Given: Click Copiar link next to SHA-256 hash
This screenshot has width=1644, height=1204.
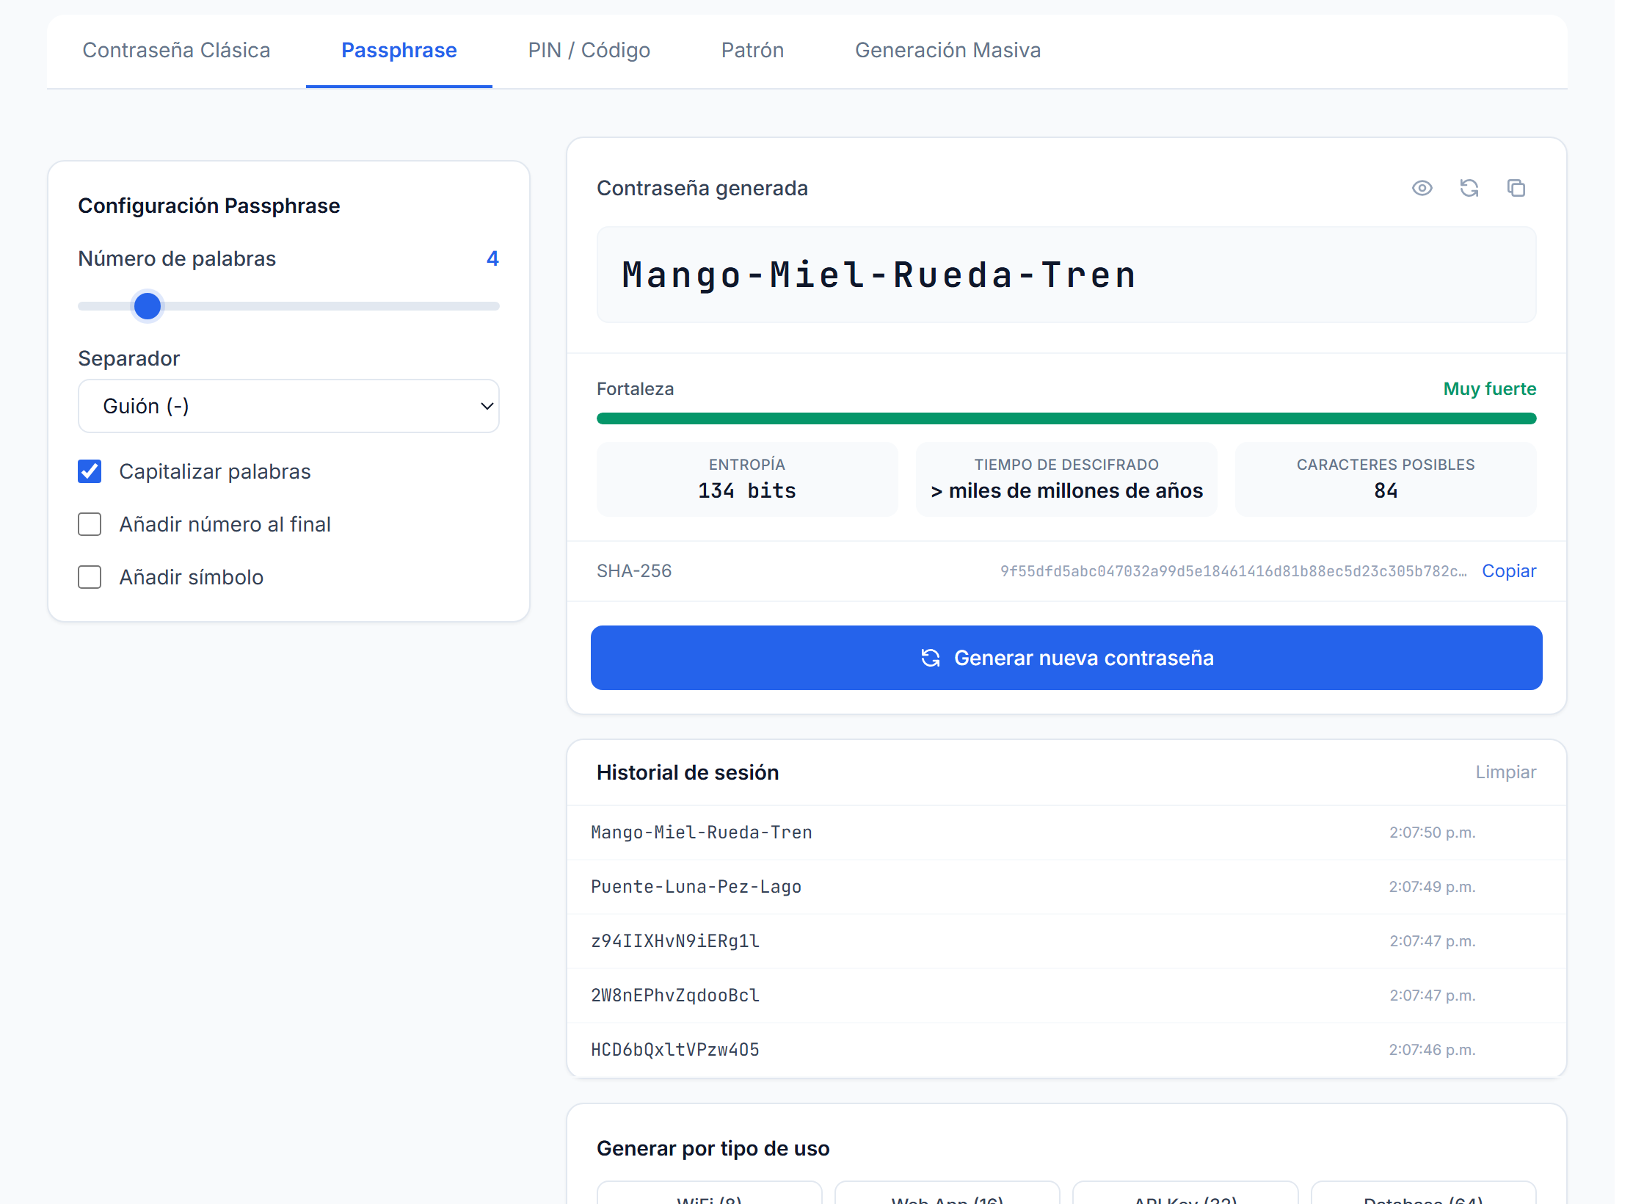Looking at the screenshot, I should click(1509, 571).
